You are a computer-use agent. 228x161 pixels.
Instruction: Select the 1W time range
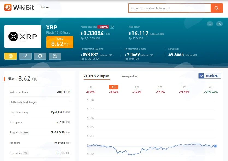pyautogui.click(x=137, y=87)
